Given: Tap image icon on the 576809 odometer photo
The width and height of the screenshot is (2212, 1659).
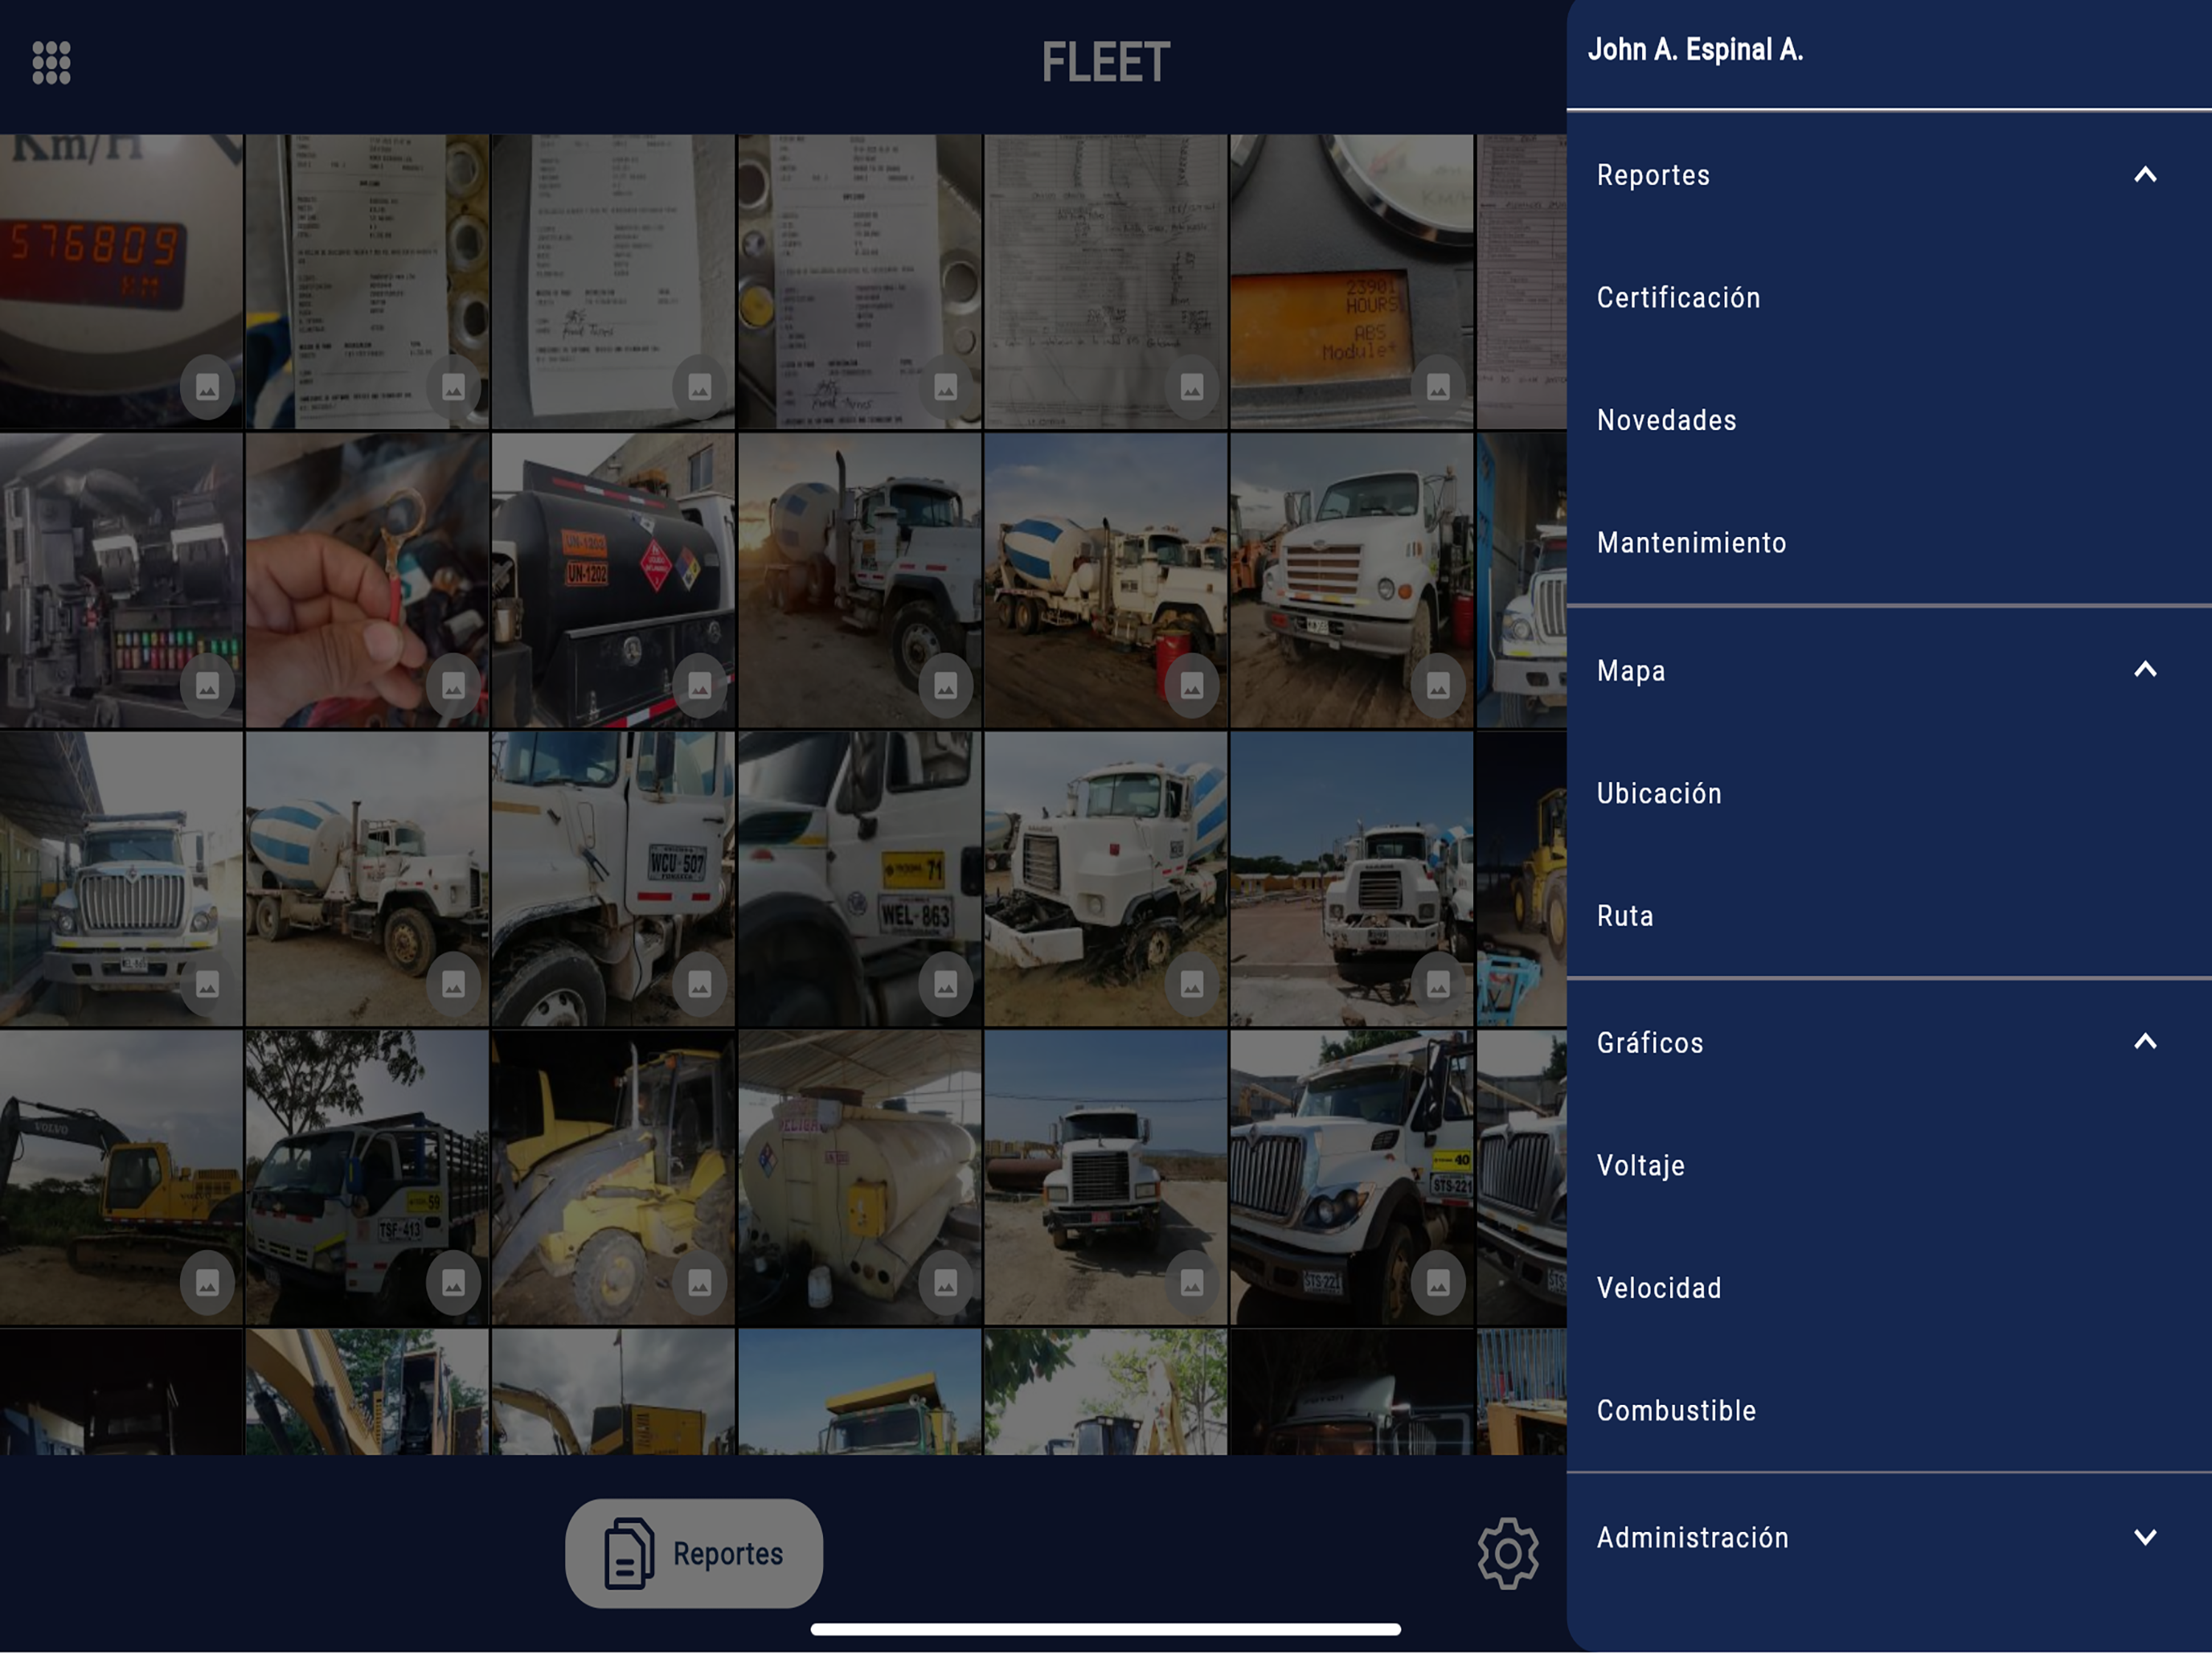Looking at the screenshot, I should (x=207, y=387).
